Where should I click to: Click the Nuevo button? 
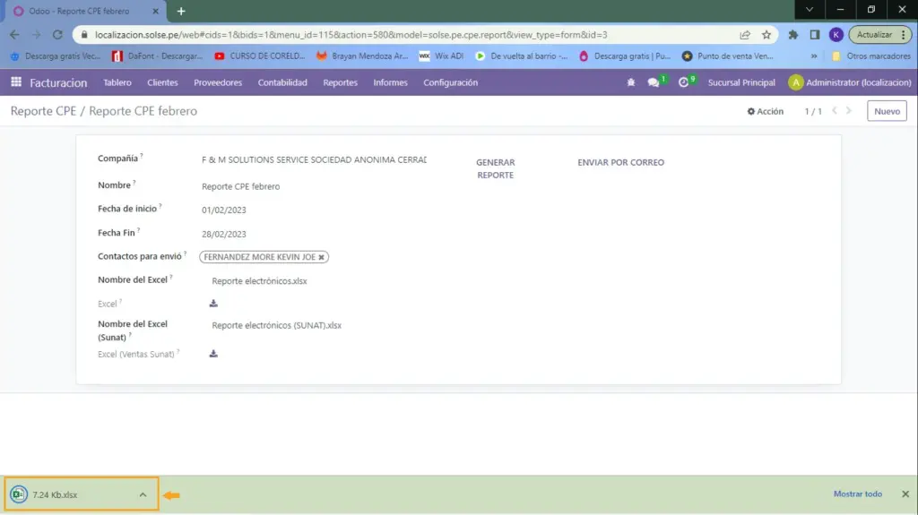886,111
